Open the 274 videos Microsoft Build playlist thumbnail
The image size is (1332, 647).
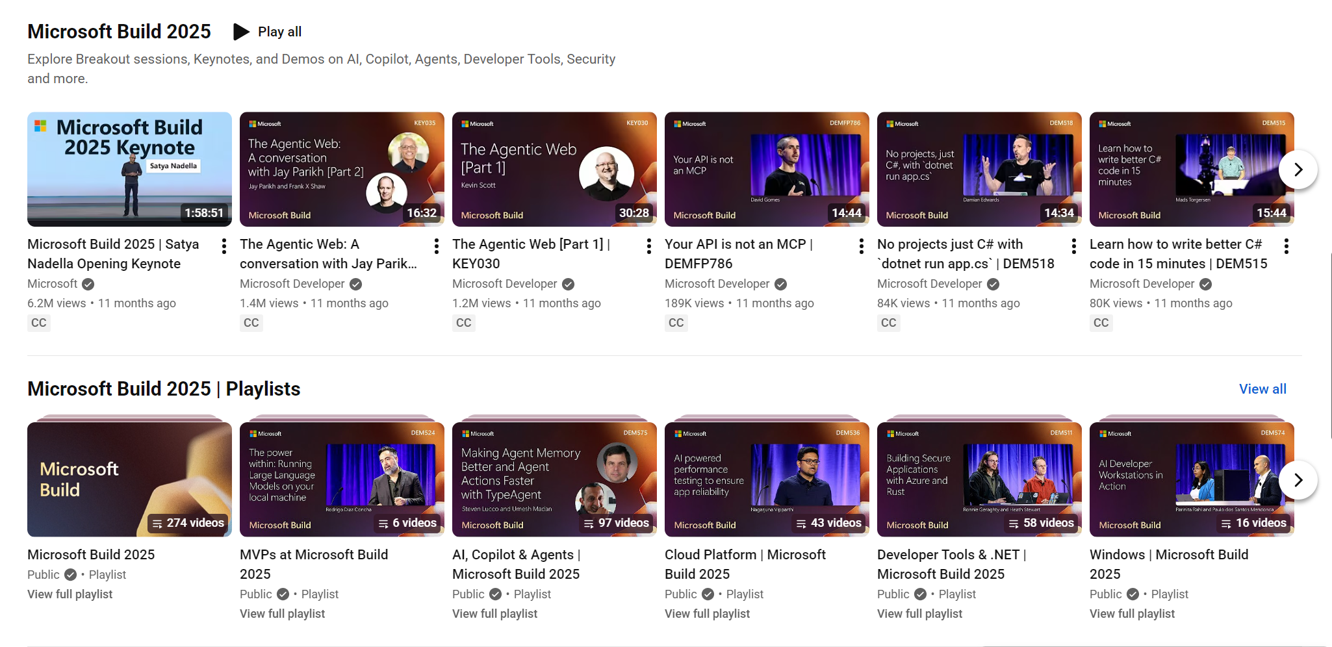[129, 479]
